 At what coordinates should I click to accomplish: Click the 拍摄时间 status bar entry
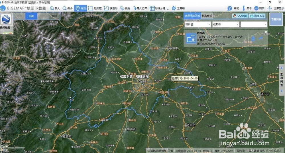(x=188, y=151)
